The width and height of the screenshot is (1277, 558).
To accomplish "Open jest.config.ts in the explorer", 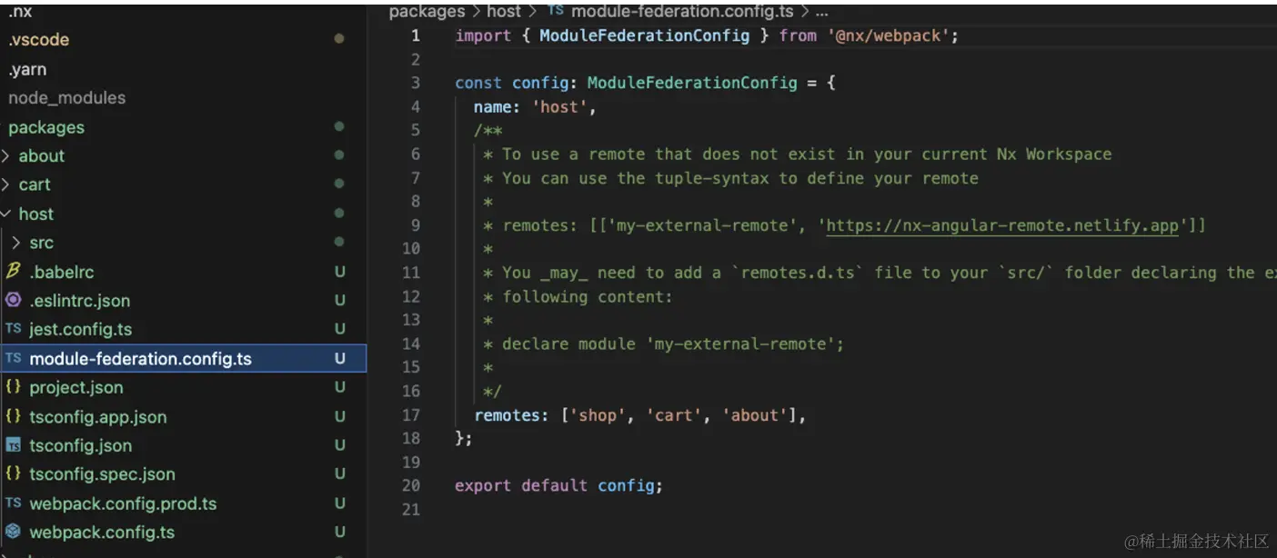I will [80, 329].
